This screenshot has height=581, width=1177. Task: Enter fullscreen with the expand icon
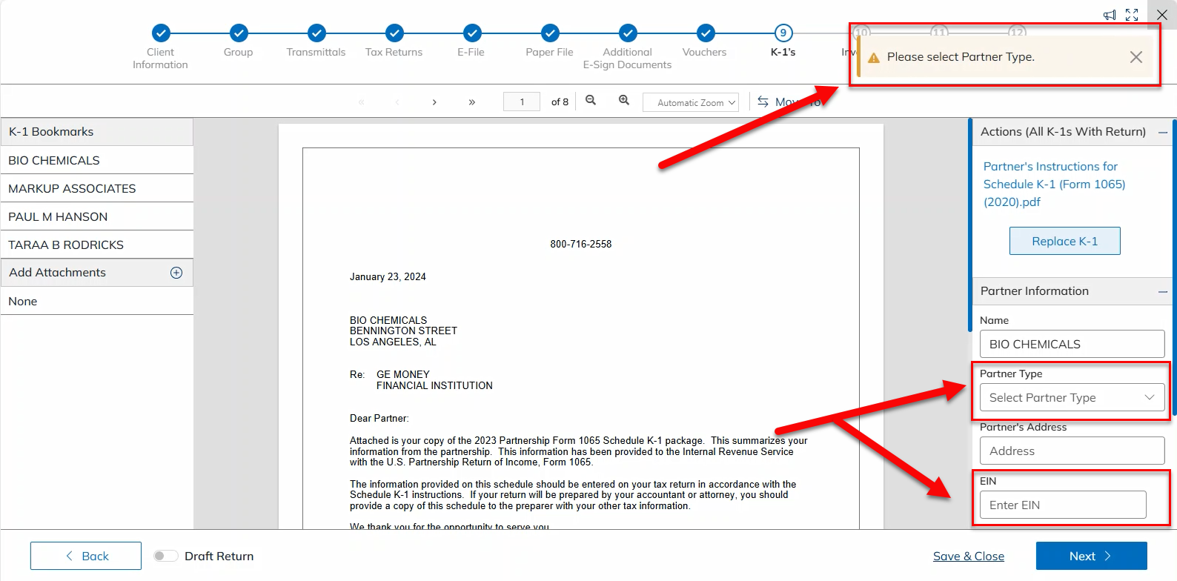click(x=1132, y=15)
